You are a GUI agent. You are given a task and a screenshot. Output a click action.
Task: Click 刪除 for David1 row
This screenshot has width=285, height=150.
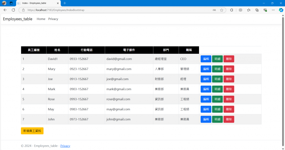point(229,59)
